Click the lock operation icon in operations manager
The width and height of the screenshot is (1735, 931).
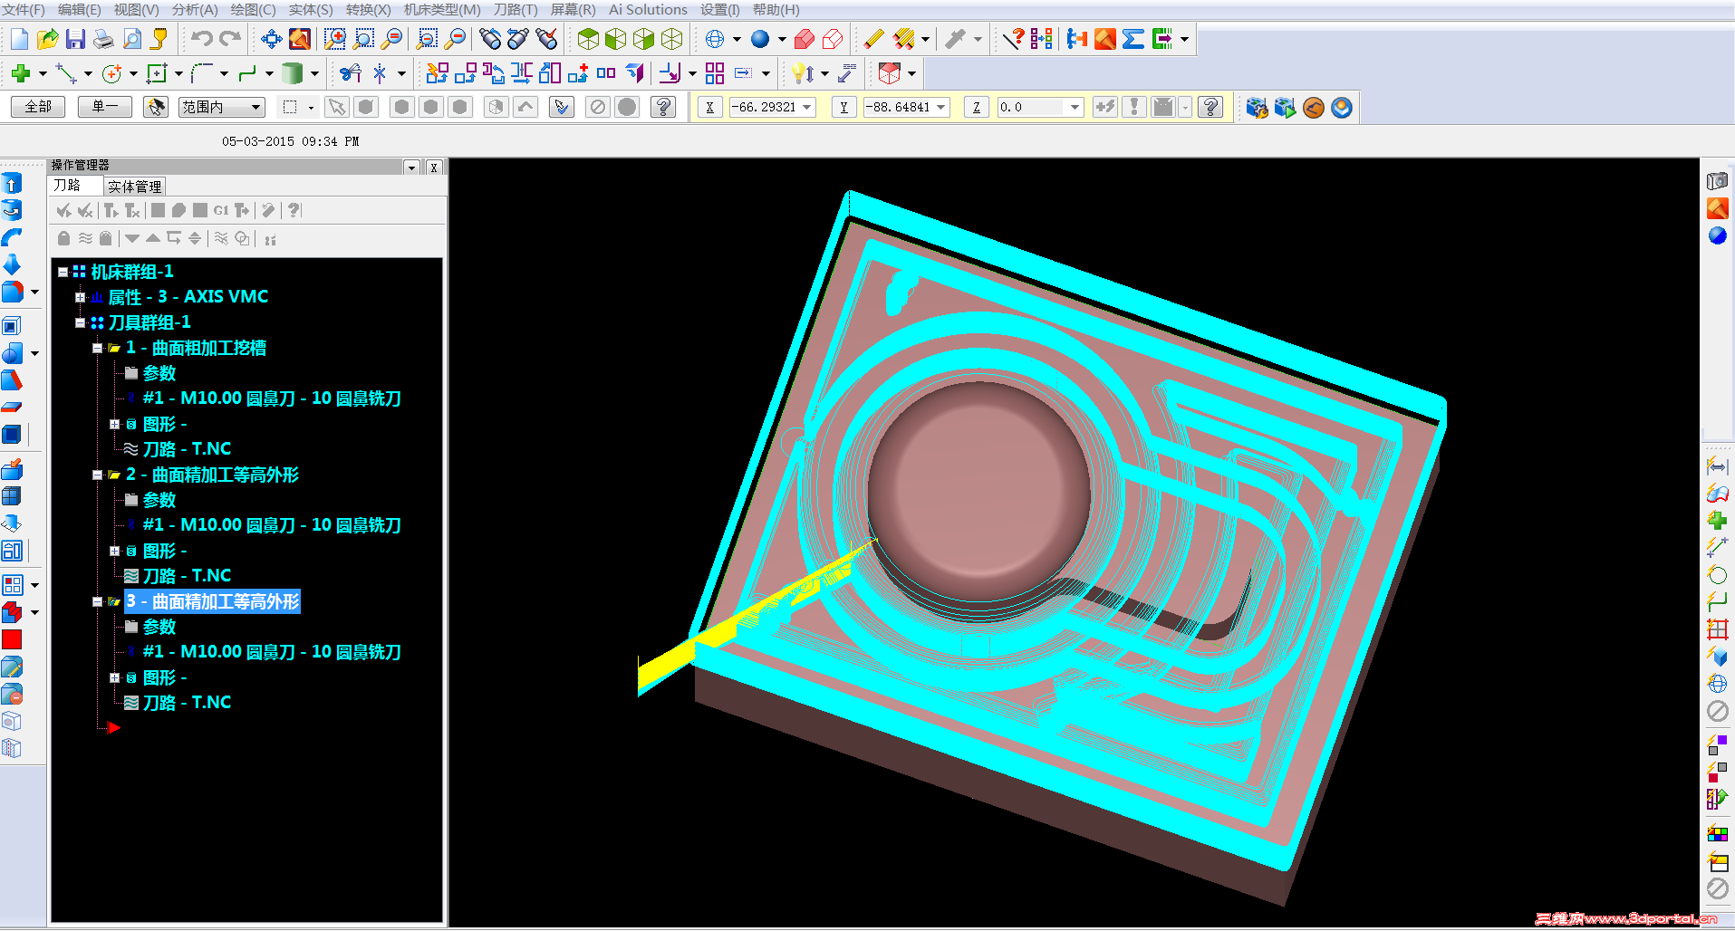pyautogui.click(x=63, y=238)
